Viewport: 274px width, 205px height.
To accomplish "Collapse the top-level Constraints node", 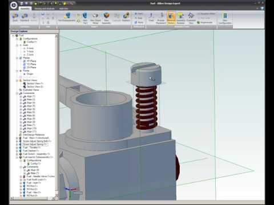I will [17, 93].
